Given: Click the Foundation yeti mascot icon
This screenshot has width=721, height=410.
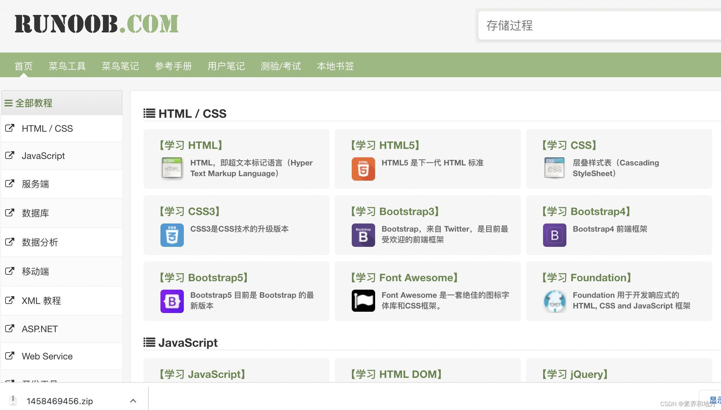Looking at the screenshot, I should point(554,301).
